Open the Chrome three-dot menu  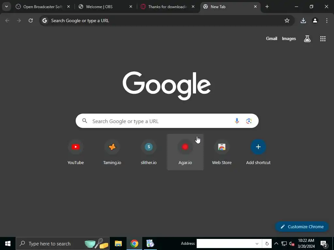click(327, 21)
